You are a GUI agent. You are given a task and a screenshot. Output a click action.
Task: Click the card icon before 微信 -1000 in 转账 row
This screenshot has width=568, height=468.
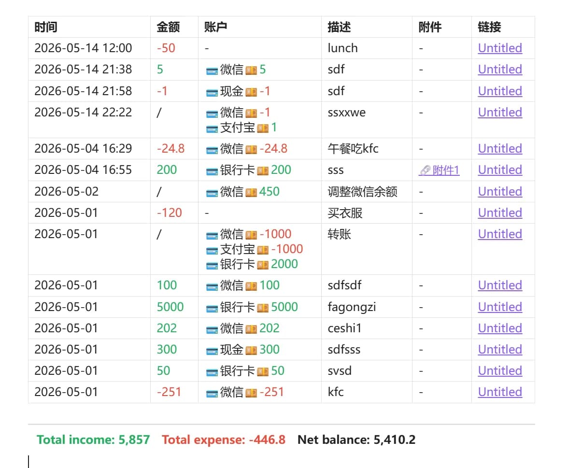[212, 235]
